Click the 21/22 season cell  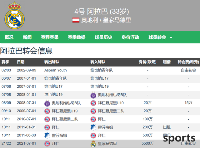click(x=6, y=143)
